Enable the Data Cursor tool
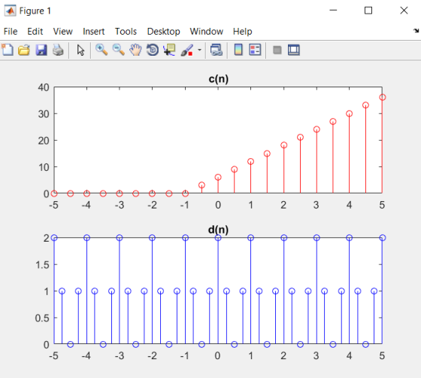 tap(169, 50)
